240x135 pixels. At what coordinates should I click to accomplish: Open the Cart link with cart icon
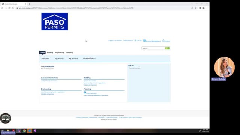tap(138, 40)
